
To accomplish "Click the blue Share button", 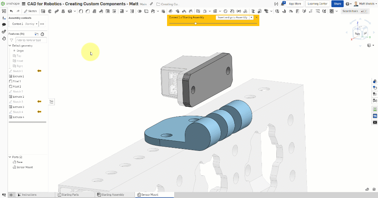I will click(337, 4).
